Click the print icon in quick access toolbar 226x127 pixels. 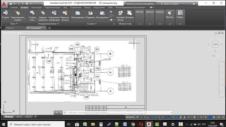pyautogui.click(x=27, y=4)
